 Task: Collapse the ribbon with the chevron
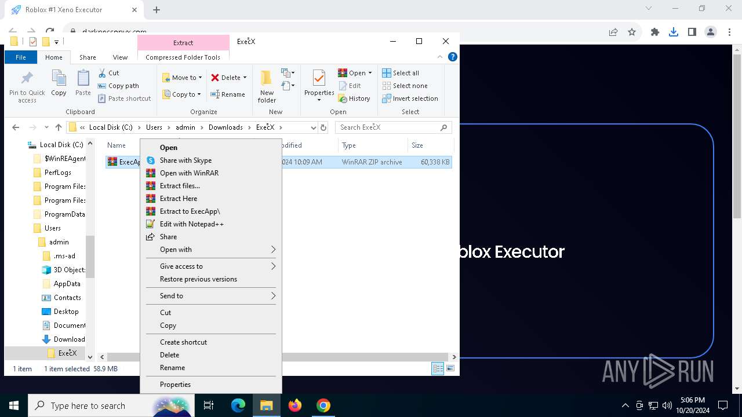[440, 57]
